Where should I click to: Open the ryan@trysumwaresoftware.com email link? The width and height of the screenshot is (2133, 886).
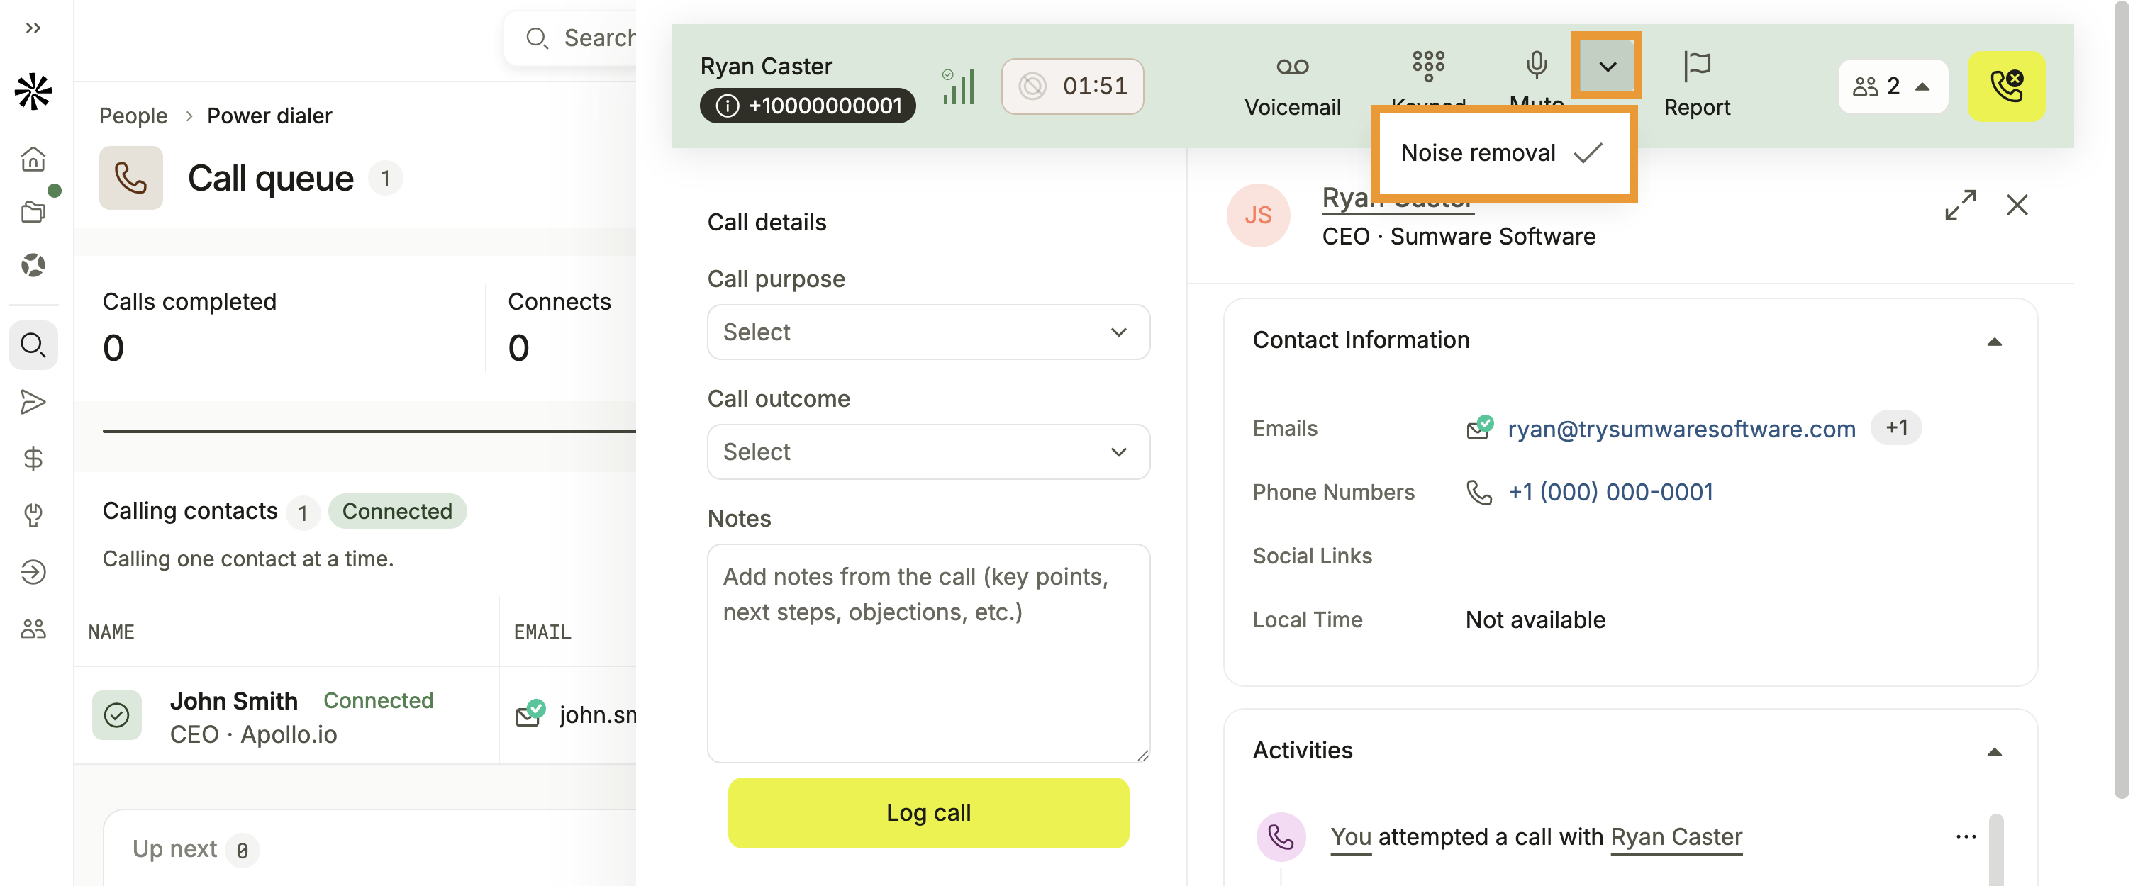(x=1681, y=429)
